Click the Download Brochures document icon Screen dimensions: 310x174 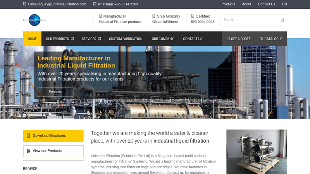coord(28,135)
